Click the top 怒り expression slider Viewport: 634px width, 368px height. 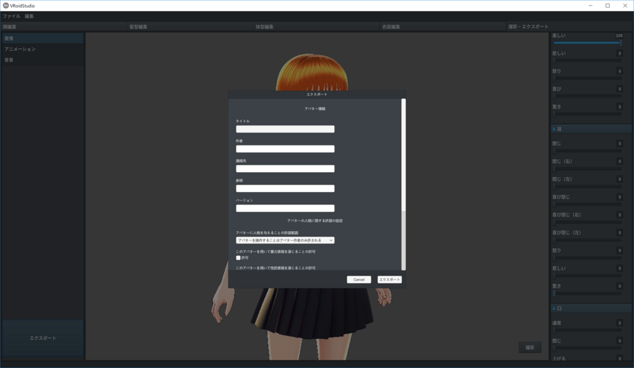click(x=588, y=79)
